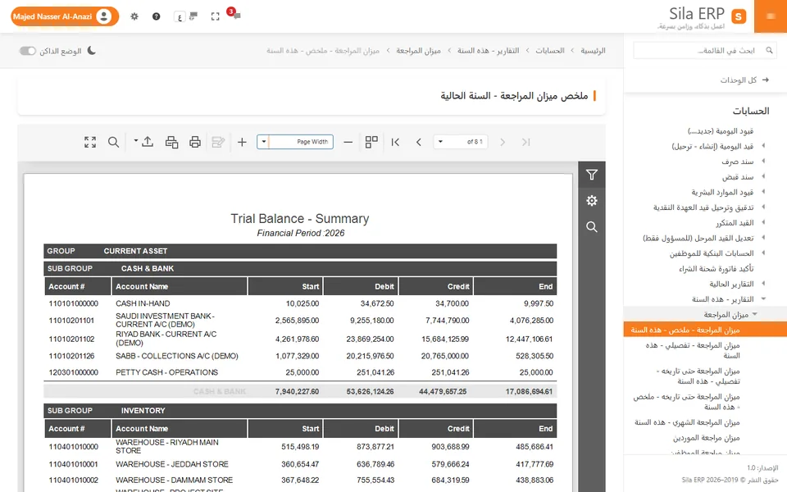Select ميزان المراجعة الشهري - هذه السنة

(x=687, y=422)
